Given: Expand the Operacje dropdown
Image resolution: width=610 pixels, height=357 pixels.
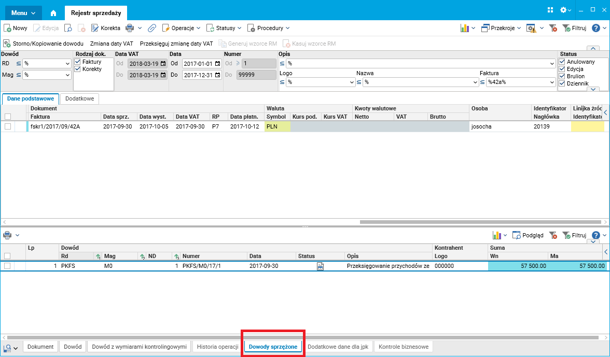Looking at the screenshot, I should coord(182,28).
